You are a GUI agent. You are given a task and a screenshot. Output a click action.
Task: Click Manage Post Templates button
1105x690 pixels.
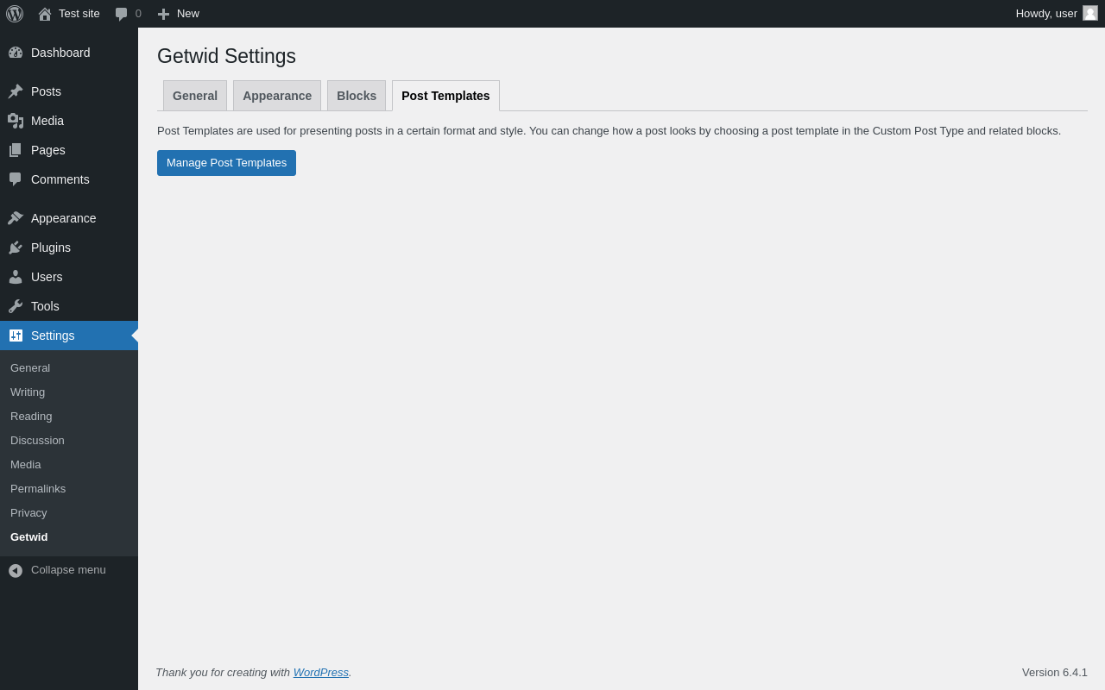[226, 163]
